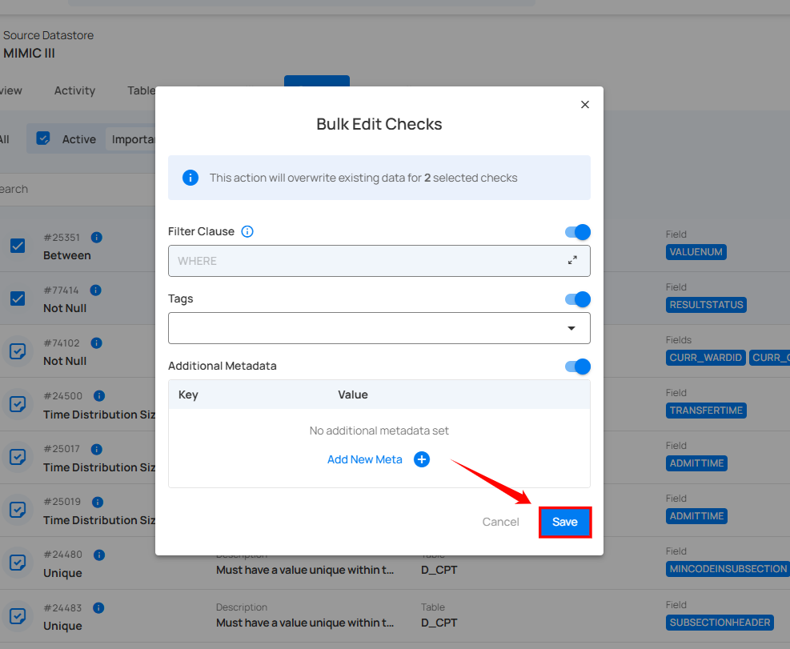790x649 pixels.
Task: Click the Between check name
Action: click(67, 255)
